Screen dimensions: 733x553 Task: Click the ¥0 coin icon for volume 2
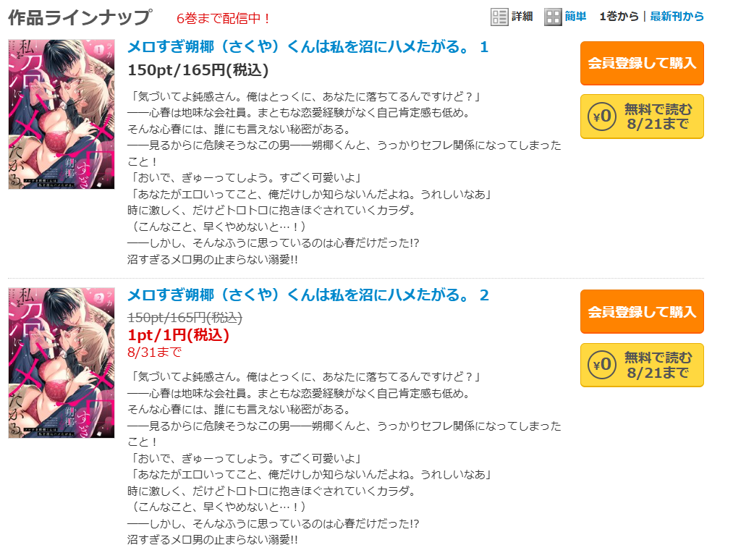(x=602, y=365)
